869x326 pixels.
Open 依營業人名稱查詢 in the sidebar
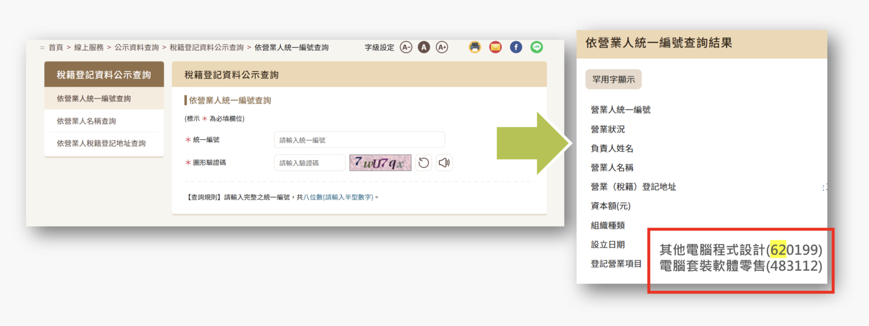tap(104, 121)
